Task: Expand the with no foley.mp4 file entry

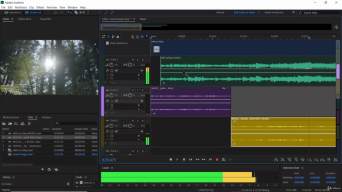Action: [3, 150]
